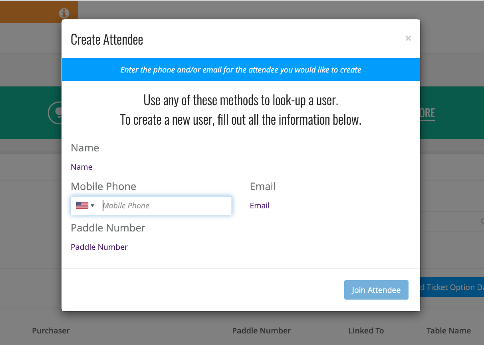Open the country flag dropdown
484x345 pixels.
85,206
